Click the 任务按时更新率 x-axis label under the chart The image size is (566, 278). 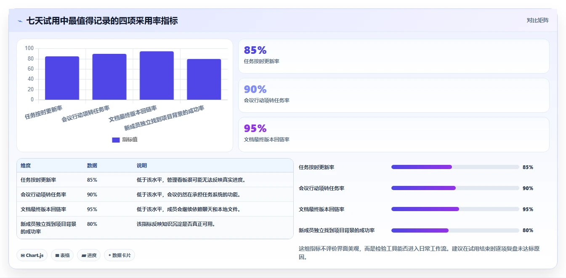[x=43, y=113]
